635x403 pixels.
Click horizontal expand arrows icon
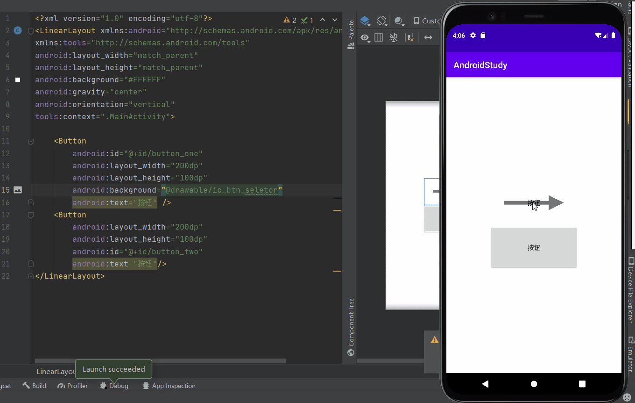(x=428, y=38)
